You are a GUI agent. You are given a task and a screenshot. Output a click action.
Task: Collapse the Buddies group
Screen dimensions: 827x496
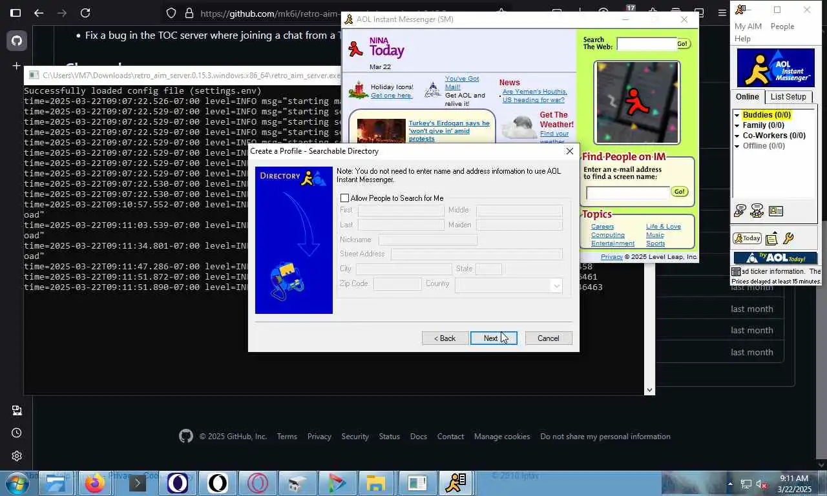point(737,115)
